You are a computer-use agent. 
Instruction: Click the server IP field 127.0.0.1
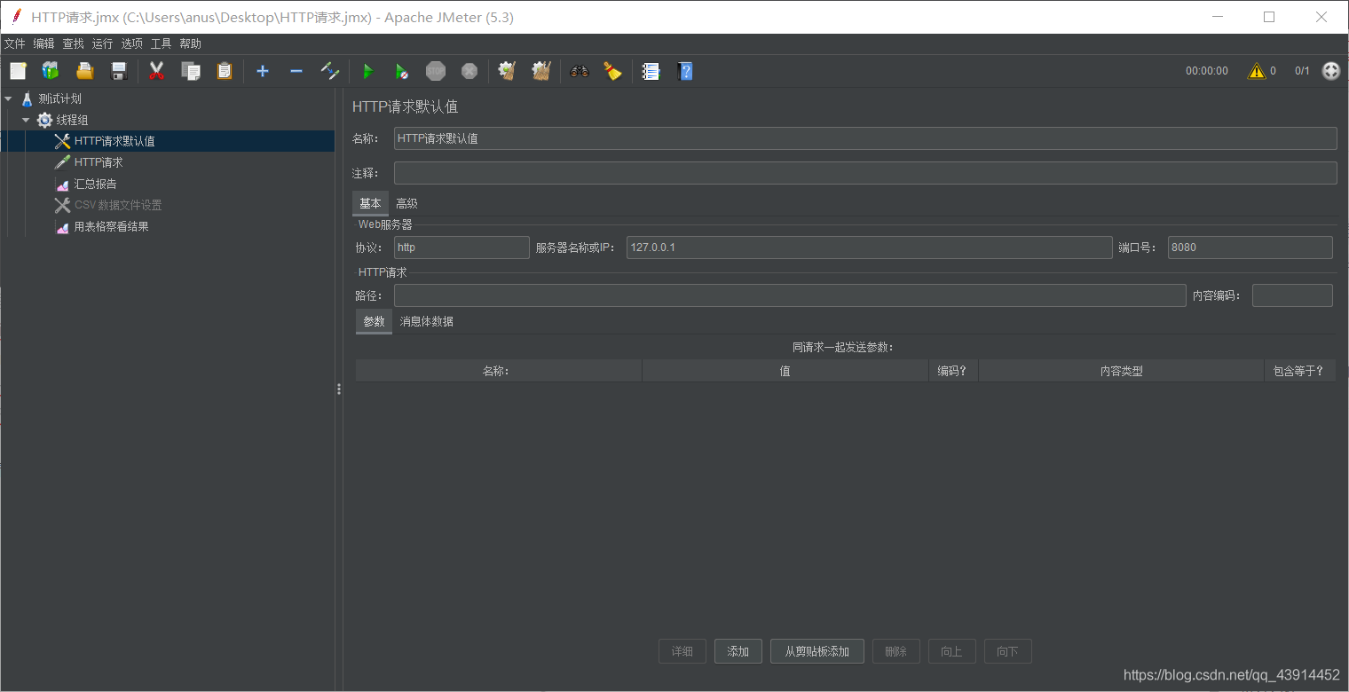(x=869, y=248)
